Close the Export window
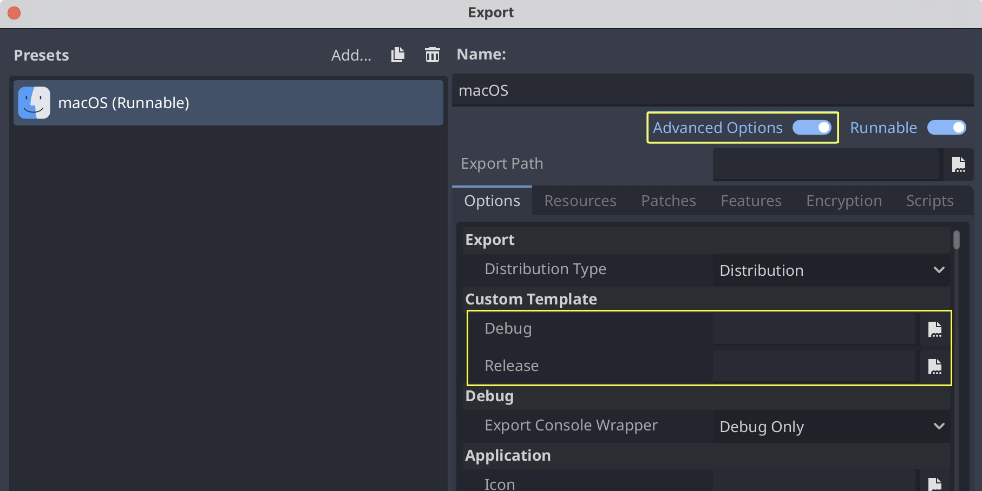The image size is (982, 491). coord(14,12)
